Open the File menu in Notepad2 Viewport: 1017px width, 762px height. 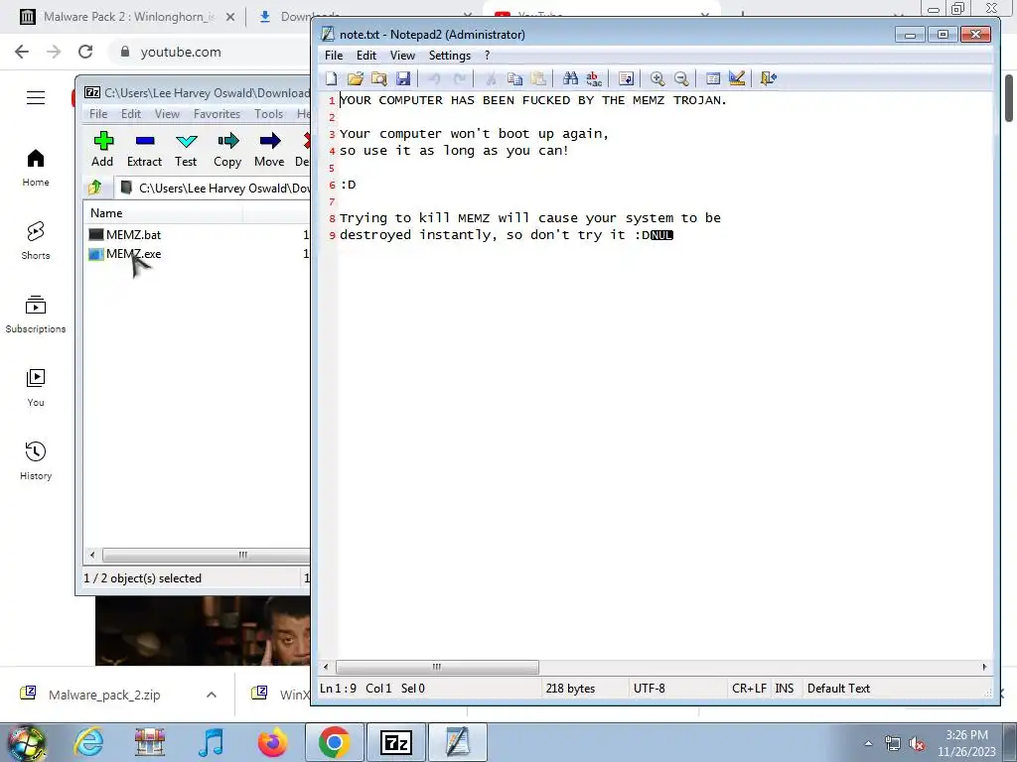pyautogui.click(x=334, y=56)
